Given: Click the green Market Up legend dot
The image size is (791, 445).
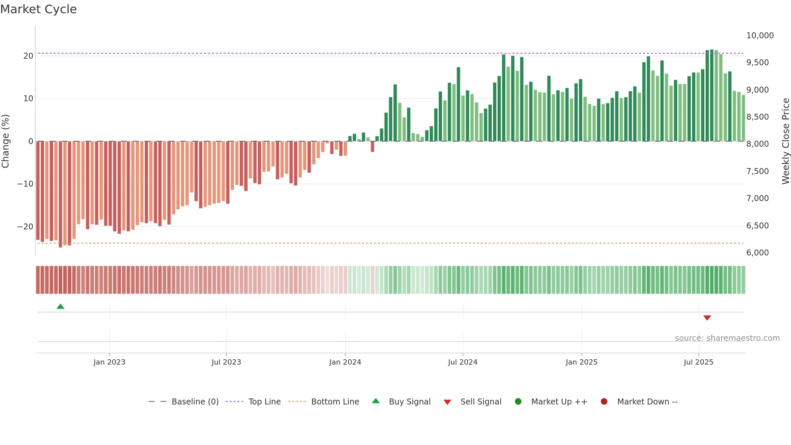Looking at the screenshot, I should tap(518, 401).
